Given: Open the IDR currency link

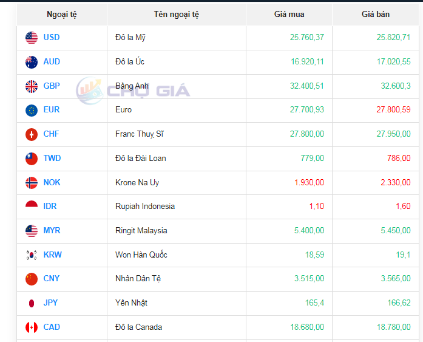Looking at the screenshot, I should tap(50, 206).
